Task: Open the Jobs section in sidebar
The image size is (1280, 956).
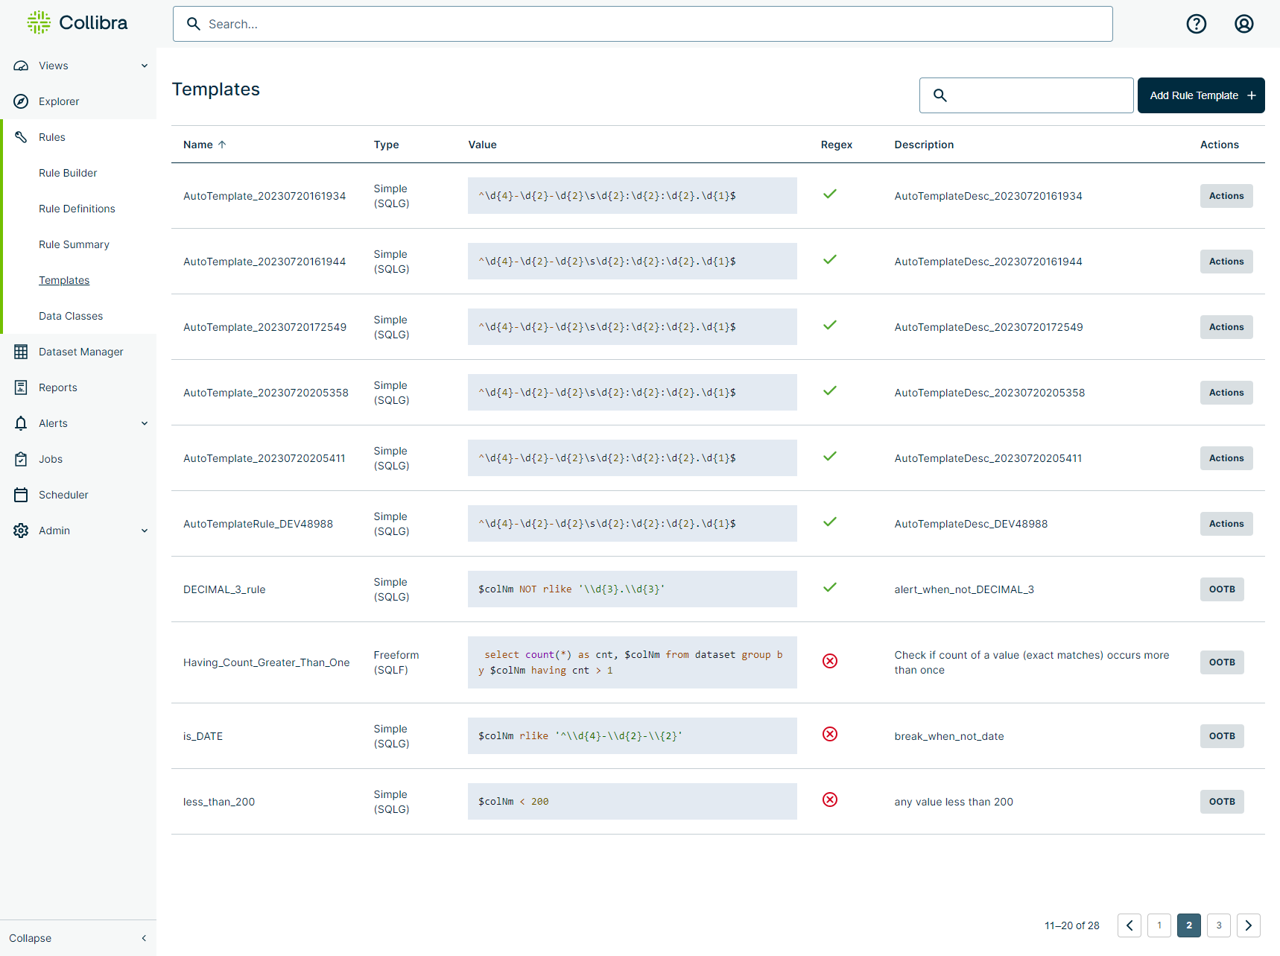Action: pyautogui.click(x=49, y=458)
